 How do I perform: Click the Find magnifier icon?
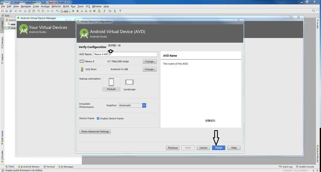pos(39,11)
